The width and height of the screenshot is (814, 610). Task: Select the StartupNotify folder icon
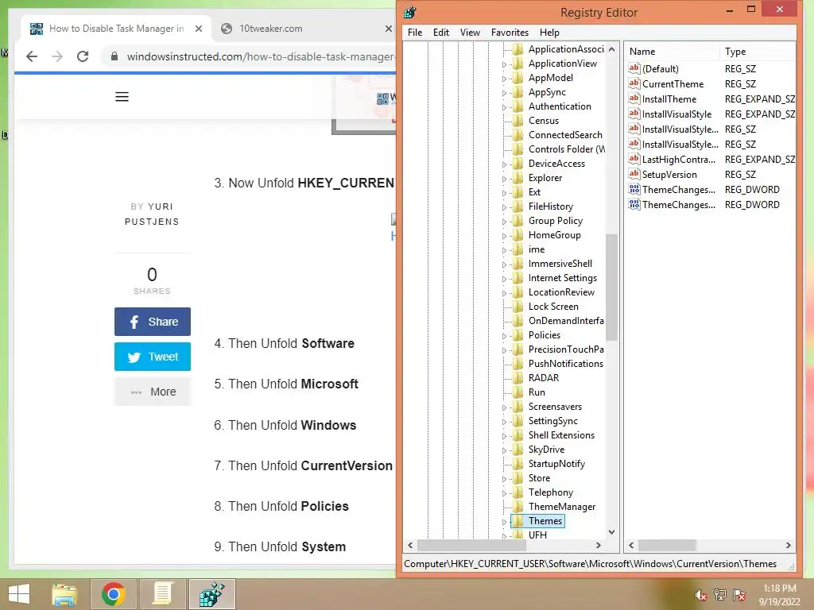[517, 464]
